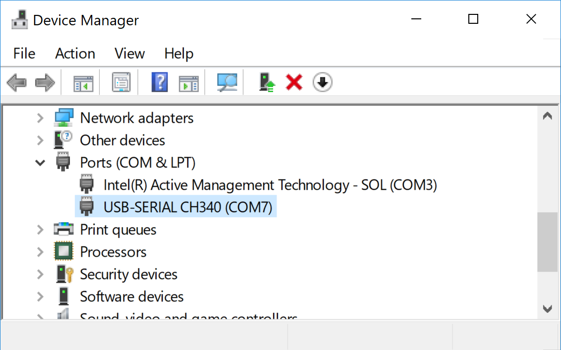
Task: Click the Update device driver icon
Action: click(267, 82)
